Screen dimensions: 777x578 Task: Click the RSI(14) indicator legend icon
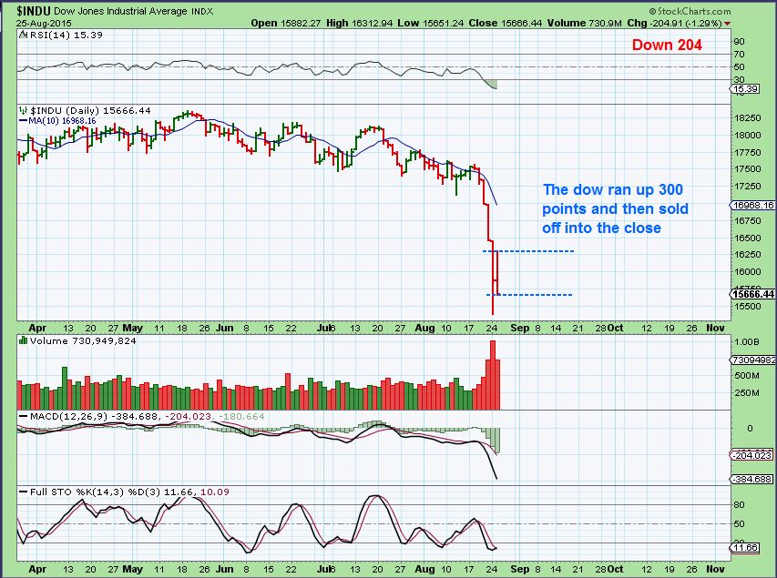(24, 35)
